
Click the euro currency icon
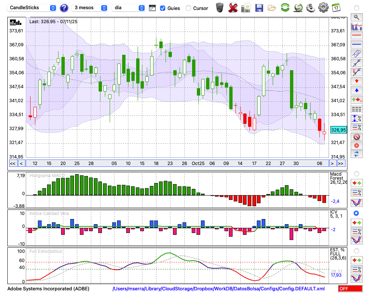[311, 7]
